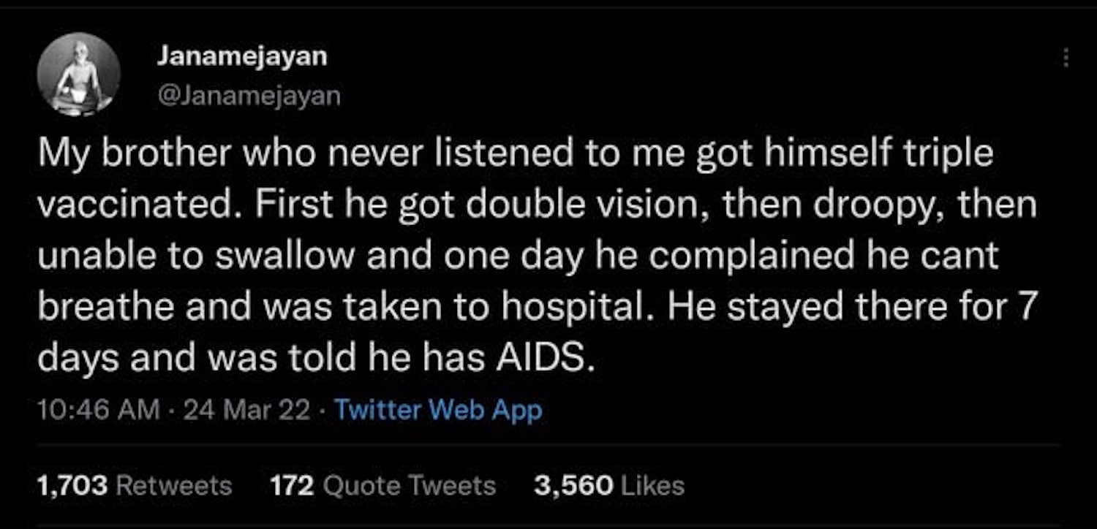Click the 3,560 likes count number
The image size is (1097, 529).
pyautogui.click(x=573, y=485)
